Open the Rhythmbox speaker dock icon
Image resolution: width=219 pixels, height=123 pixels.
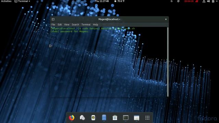click(93, 118)
